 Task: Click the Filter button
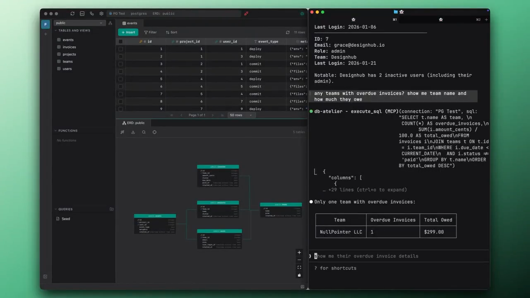click(150, 32)
